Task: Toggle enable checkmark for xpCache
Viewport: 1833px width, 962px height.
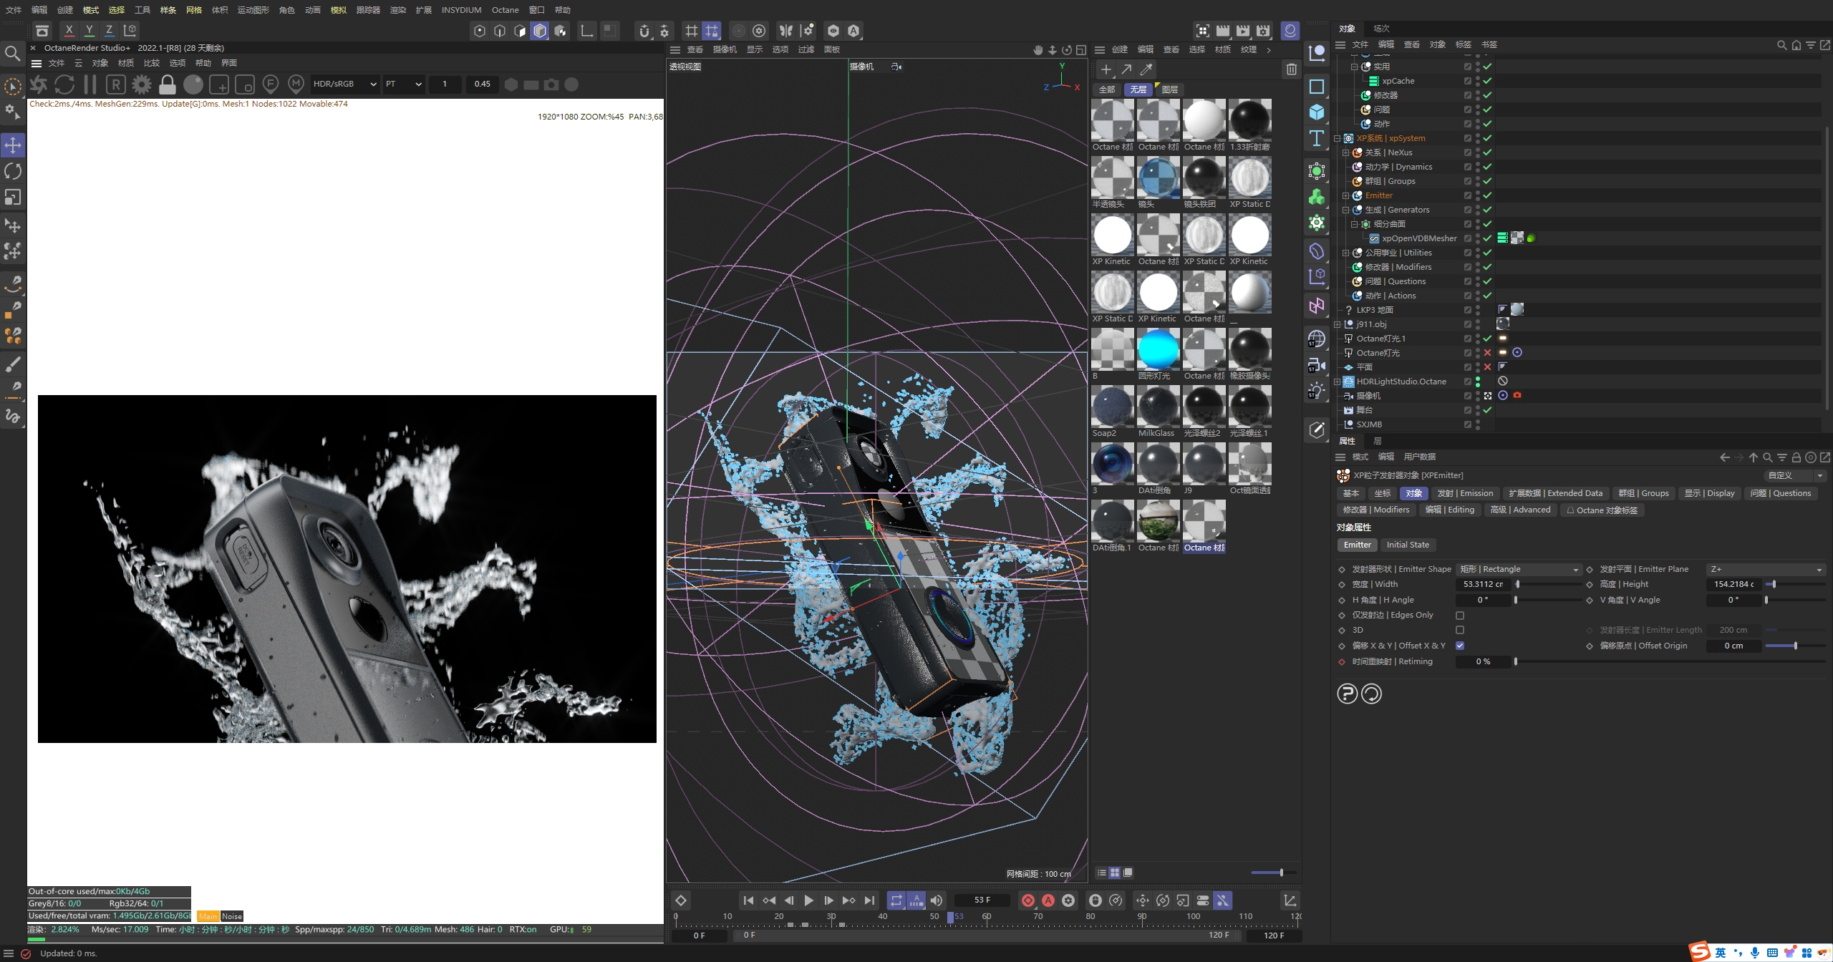Action: [x=1487, y=81]
